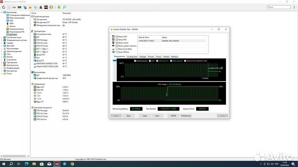Open Task View on the taskbar

point(19,164)
